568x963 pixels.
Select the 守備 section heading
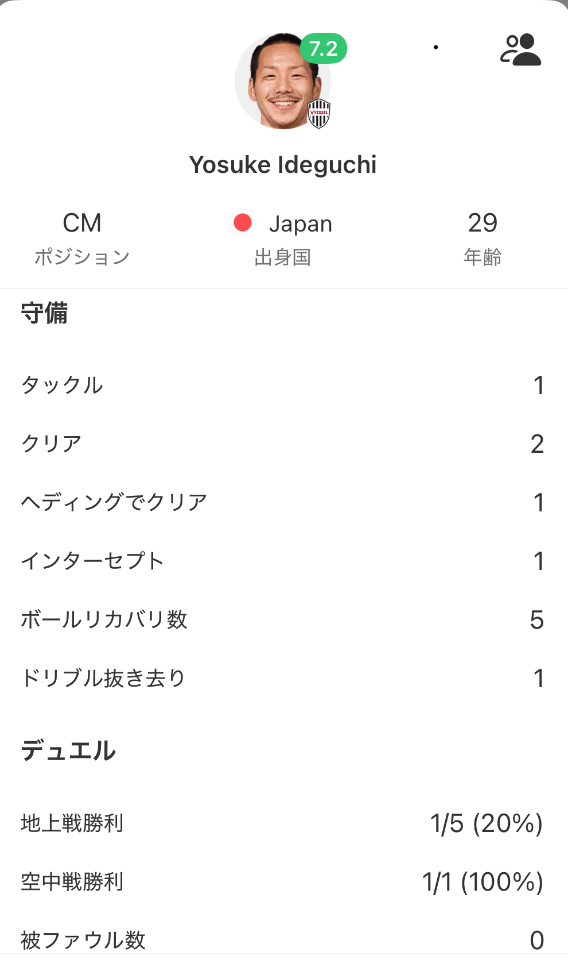[44, 314]
